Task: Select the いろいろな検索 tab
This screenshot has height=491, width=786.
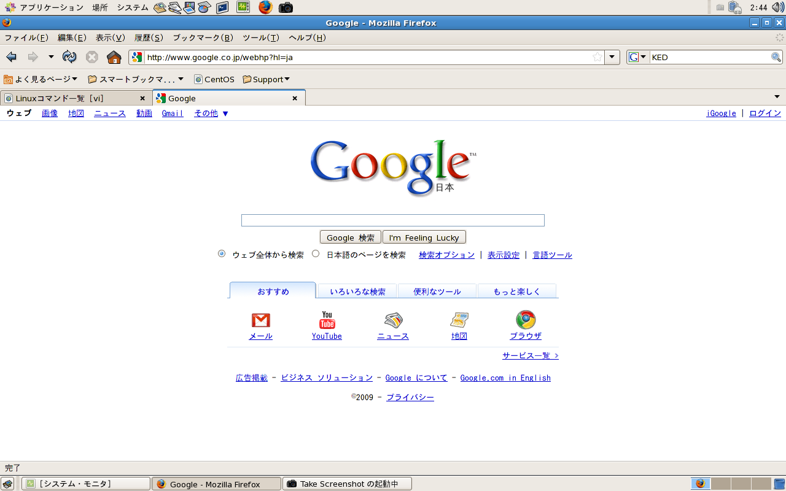Action: [357, 292]
